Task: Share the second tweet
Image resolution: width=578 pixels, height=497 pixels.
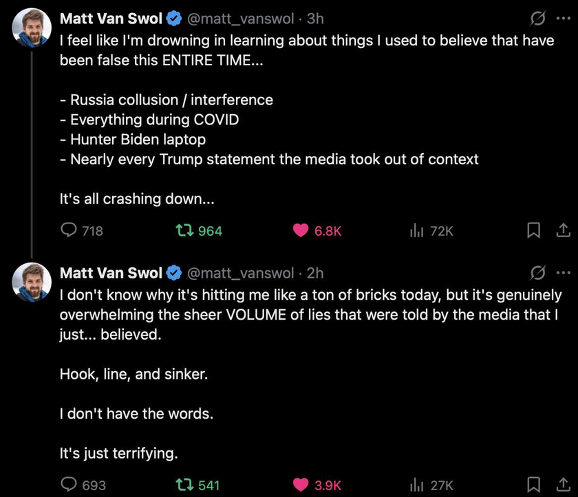Action: coord(563,485)
